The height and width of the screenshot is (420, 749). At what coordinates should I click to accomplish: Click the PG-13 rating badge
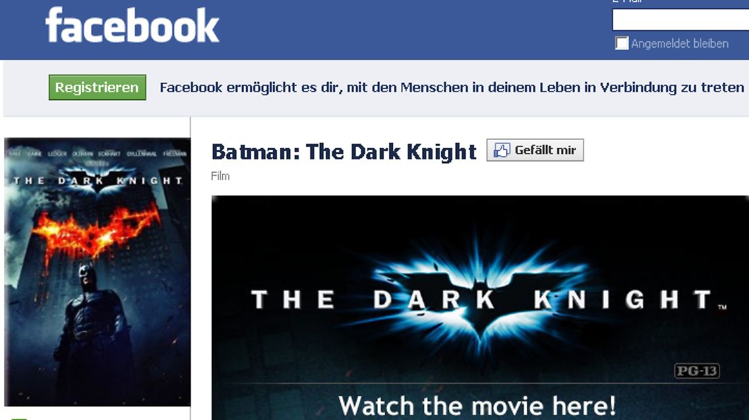[697, 371]
